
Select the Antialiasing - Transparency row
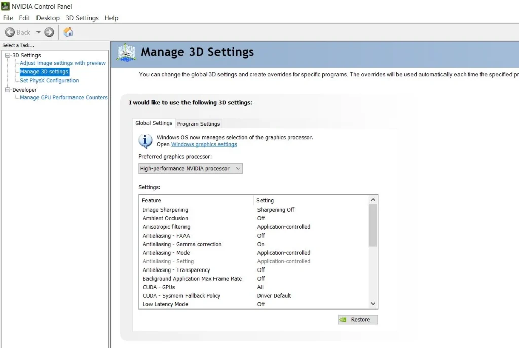click(254, 270)
